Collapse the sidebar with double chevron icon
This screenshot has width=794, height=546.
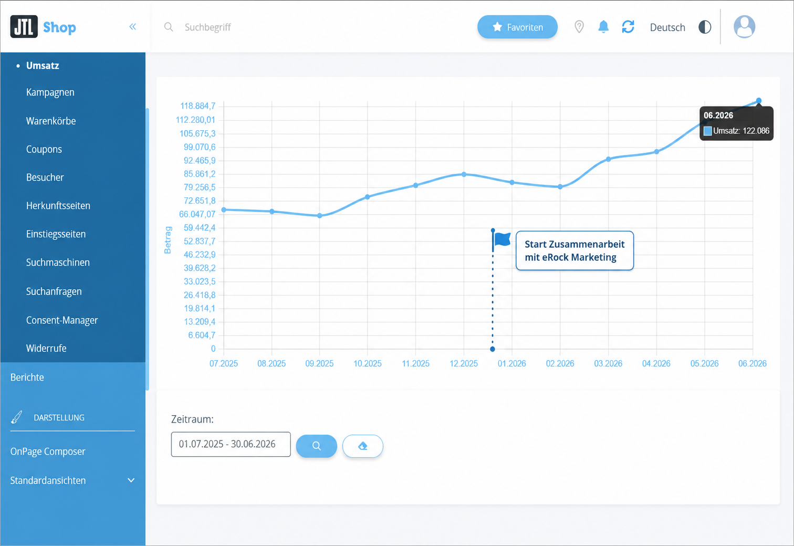pos(133,27)
